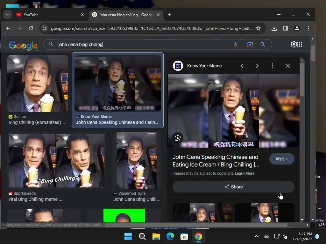The height and width of the screenshot is (244, 326).
Task: Bookmark this page with the star
Action: point(258,28)
